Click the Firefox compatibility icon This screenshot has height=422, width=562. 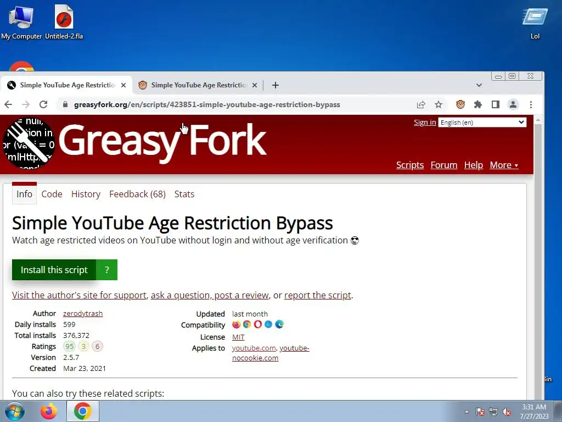[x=236, y=324]
